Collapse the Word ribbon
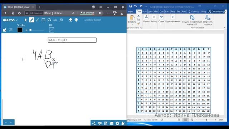Viewport: 229px width, 129px height. 224,28
